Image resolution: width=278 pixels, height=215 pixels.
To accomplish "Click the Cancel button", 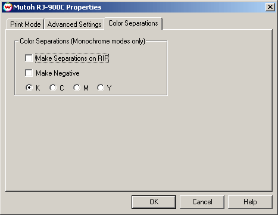I will click(202, 202).
